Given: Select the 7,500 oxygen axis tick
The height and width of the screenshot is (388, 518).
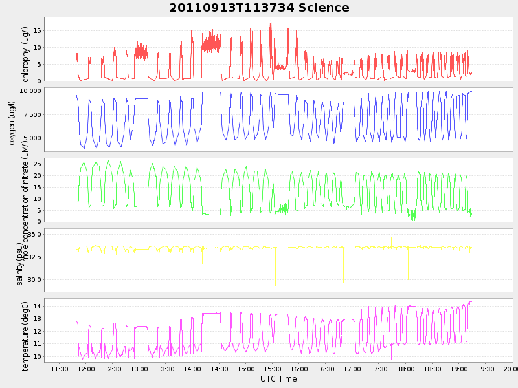Looking at the screenshot, I should [32, 114].
